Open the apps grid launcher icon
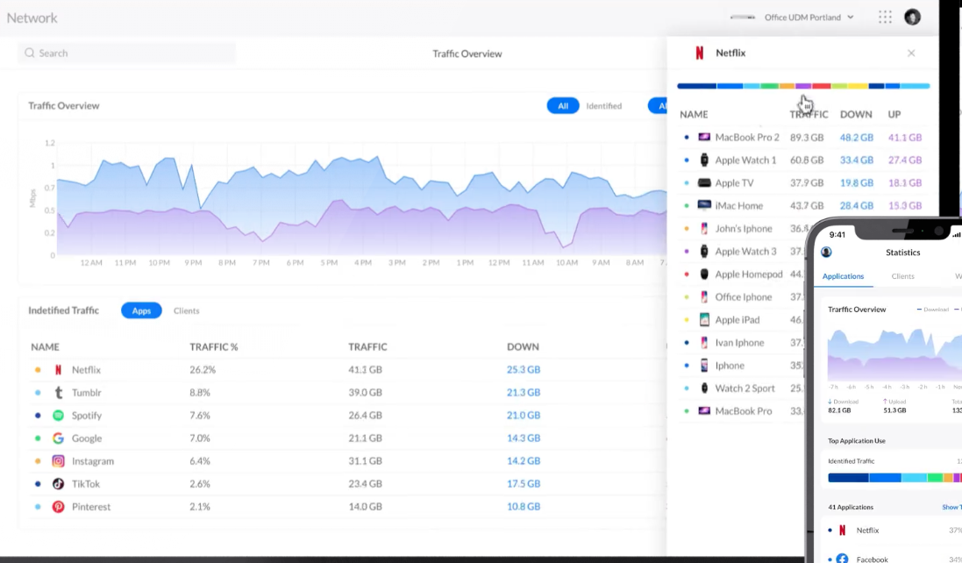Image resolution: width=962 pixels, height=563 pixels. tap(885, 18)
